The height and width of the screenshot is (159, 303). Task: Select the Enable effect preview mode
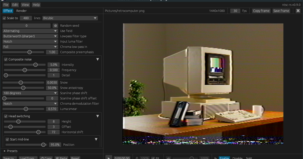tap(224, 158)
